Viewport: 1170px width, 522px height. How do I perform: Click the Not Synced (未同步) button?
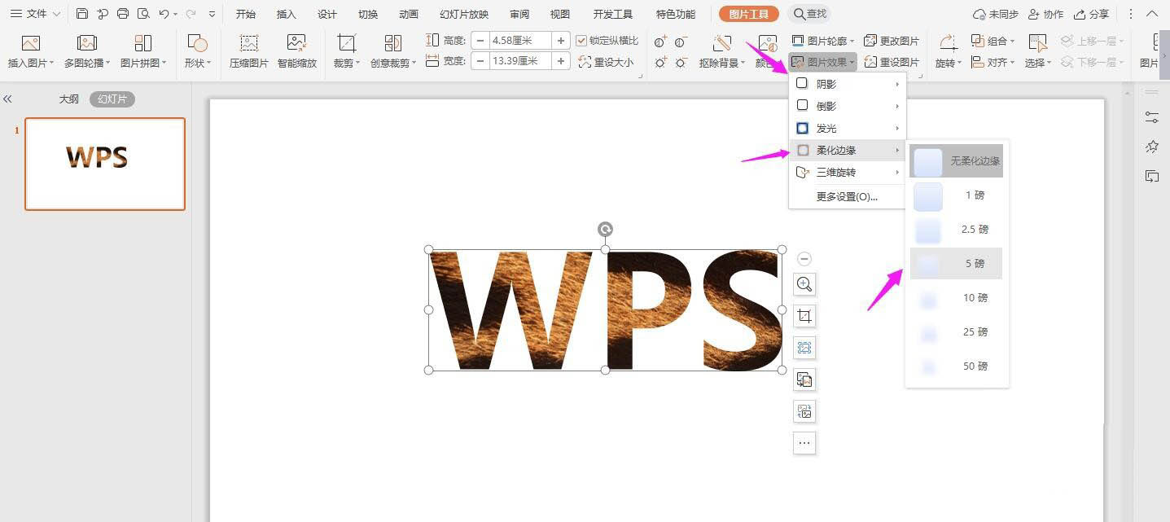click(x=996, y=14)
